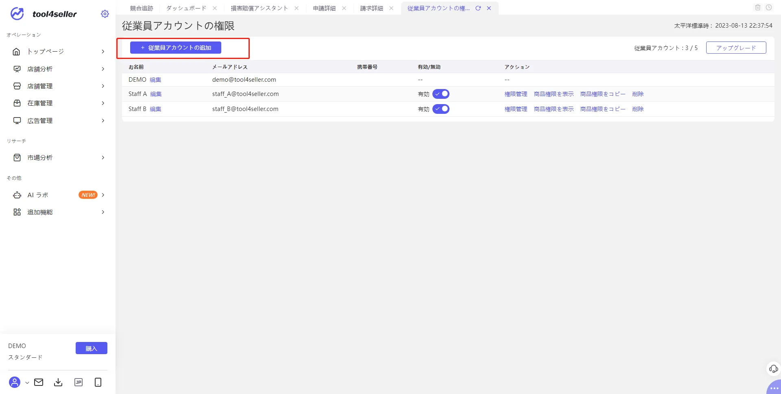Open 権限管理 for Staff A

516,94
